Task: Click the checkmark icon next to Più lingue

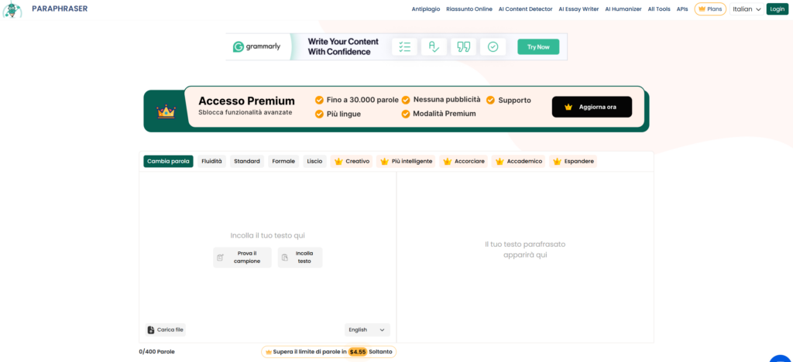Action: 319,114
